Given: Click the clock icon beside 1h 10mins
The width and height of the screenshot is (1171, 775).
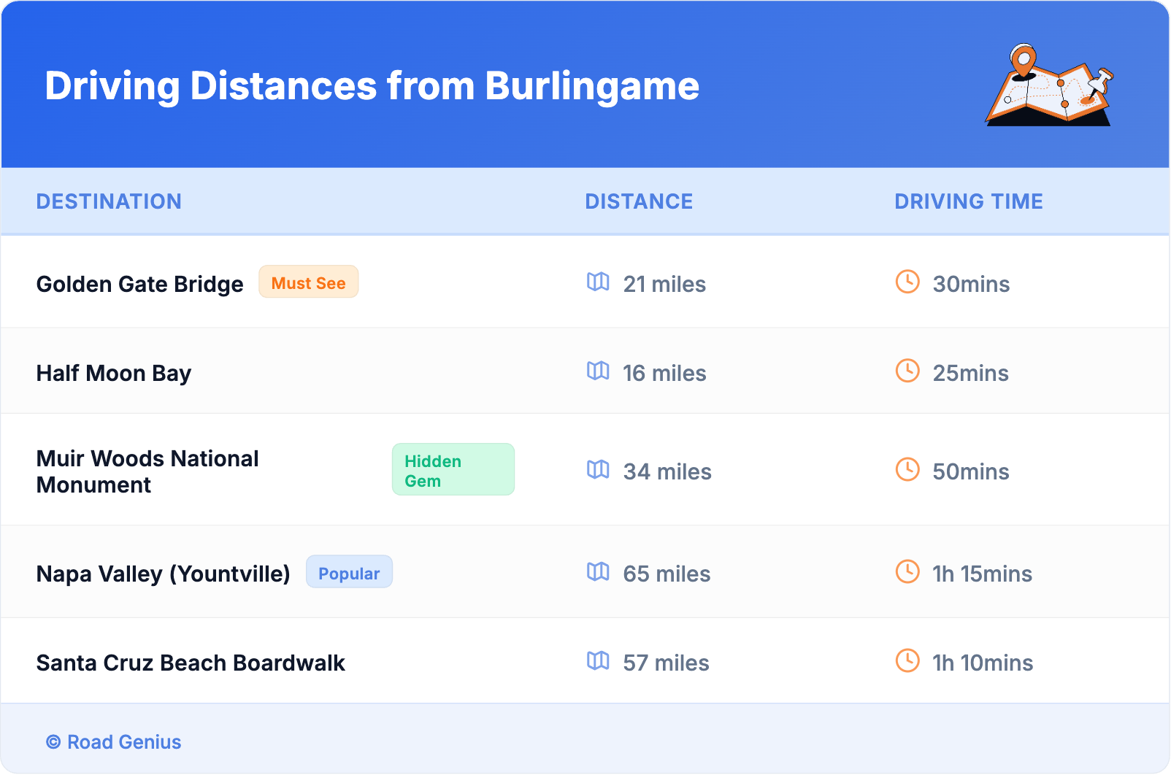Looking at the screenshot, I should pyautogui.click(x=907, y=660).
